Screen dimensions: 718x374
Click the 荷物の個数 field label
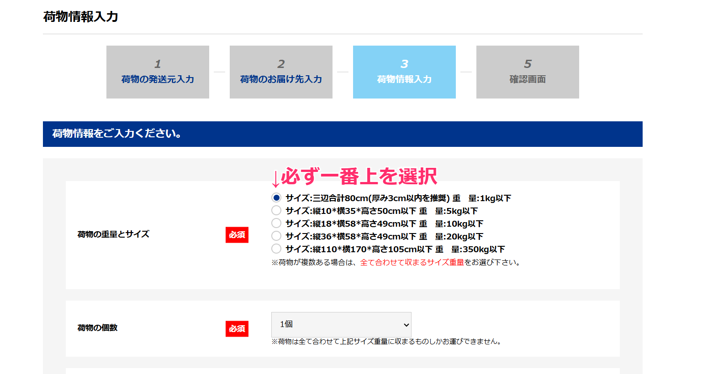pos(97,328)
